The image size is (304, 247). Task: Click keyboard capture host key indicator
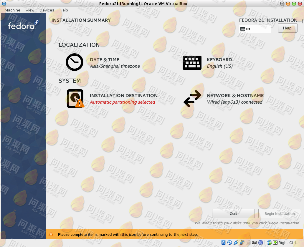pos(275,243)
